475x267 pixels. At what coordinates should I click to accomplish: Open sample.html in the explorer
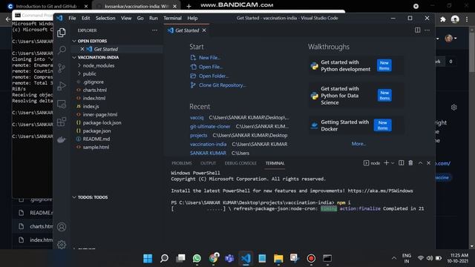click(96, 147)
